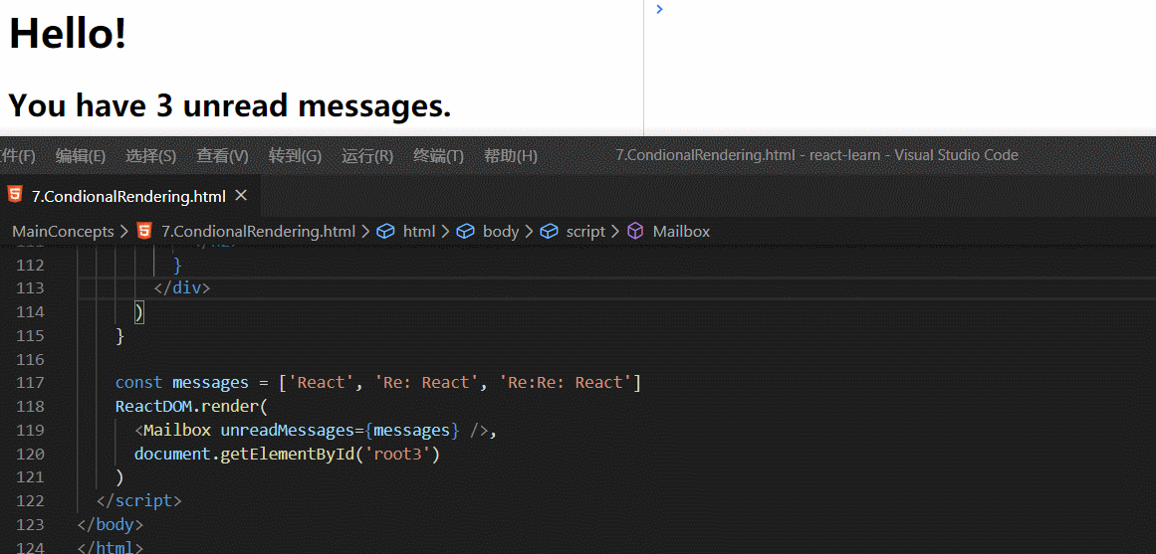Open the 选择(S) menu
Image resolution: width=1156 pixels, height=554 pixels.
150,156
